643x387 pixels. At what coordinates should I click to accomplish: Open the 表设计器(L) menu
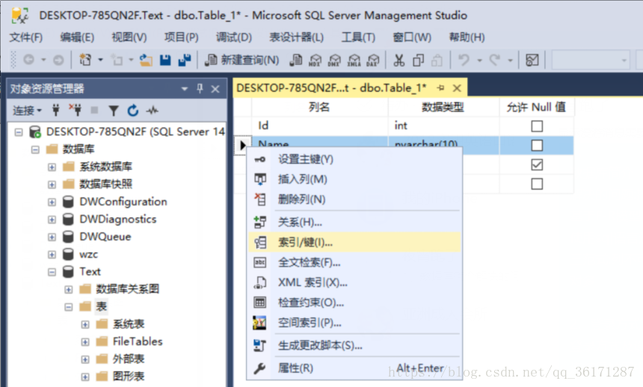click(x=296, y=37)
